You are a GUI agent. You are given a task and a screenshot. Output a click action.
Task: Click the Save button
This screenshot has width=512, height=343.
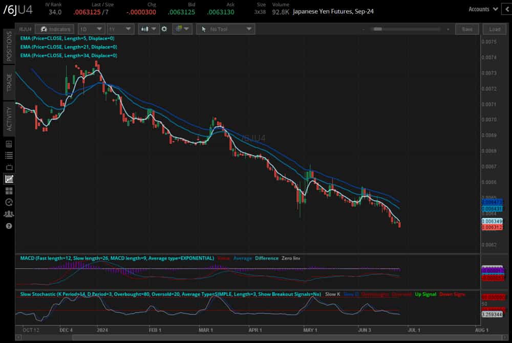click(467, 29)
